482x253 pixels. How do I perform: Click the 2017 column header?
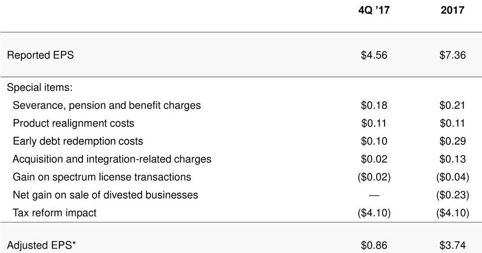click(x=452, y=10)
